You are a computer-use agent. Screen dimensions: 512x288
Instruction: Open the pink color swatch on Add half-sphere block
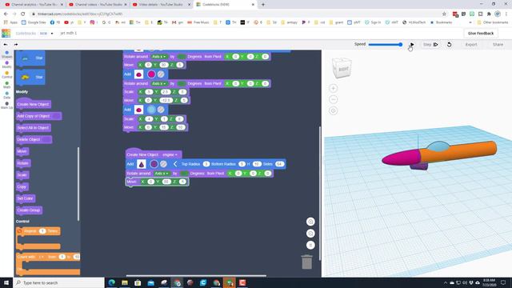click(x=151, y=74)
